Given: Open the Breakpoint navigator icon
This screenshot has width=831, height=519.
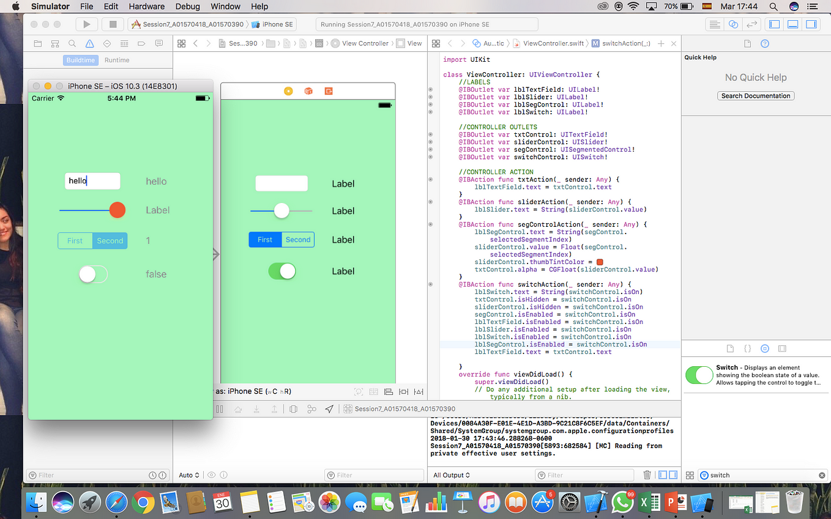Looking at the screenshot, I should point(142,43).
